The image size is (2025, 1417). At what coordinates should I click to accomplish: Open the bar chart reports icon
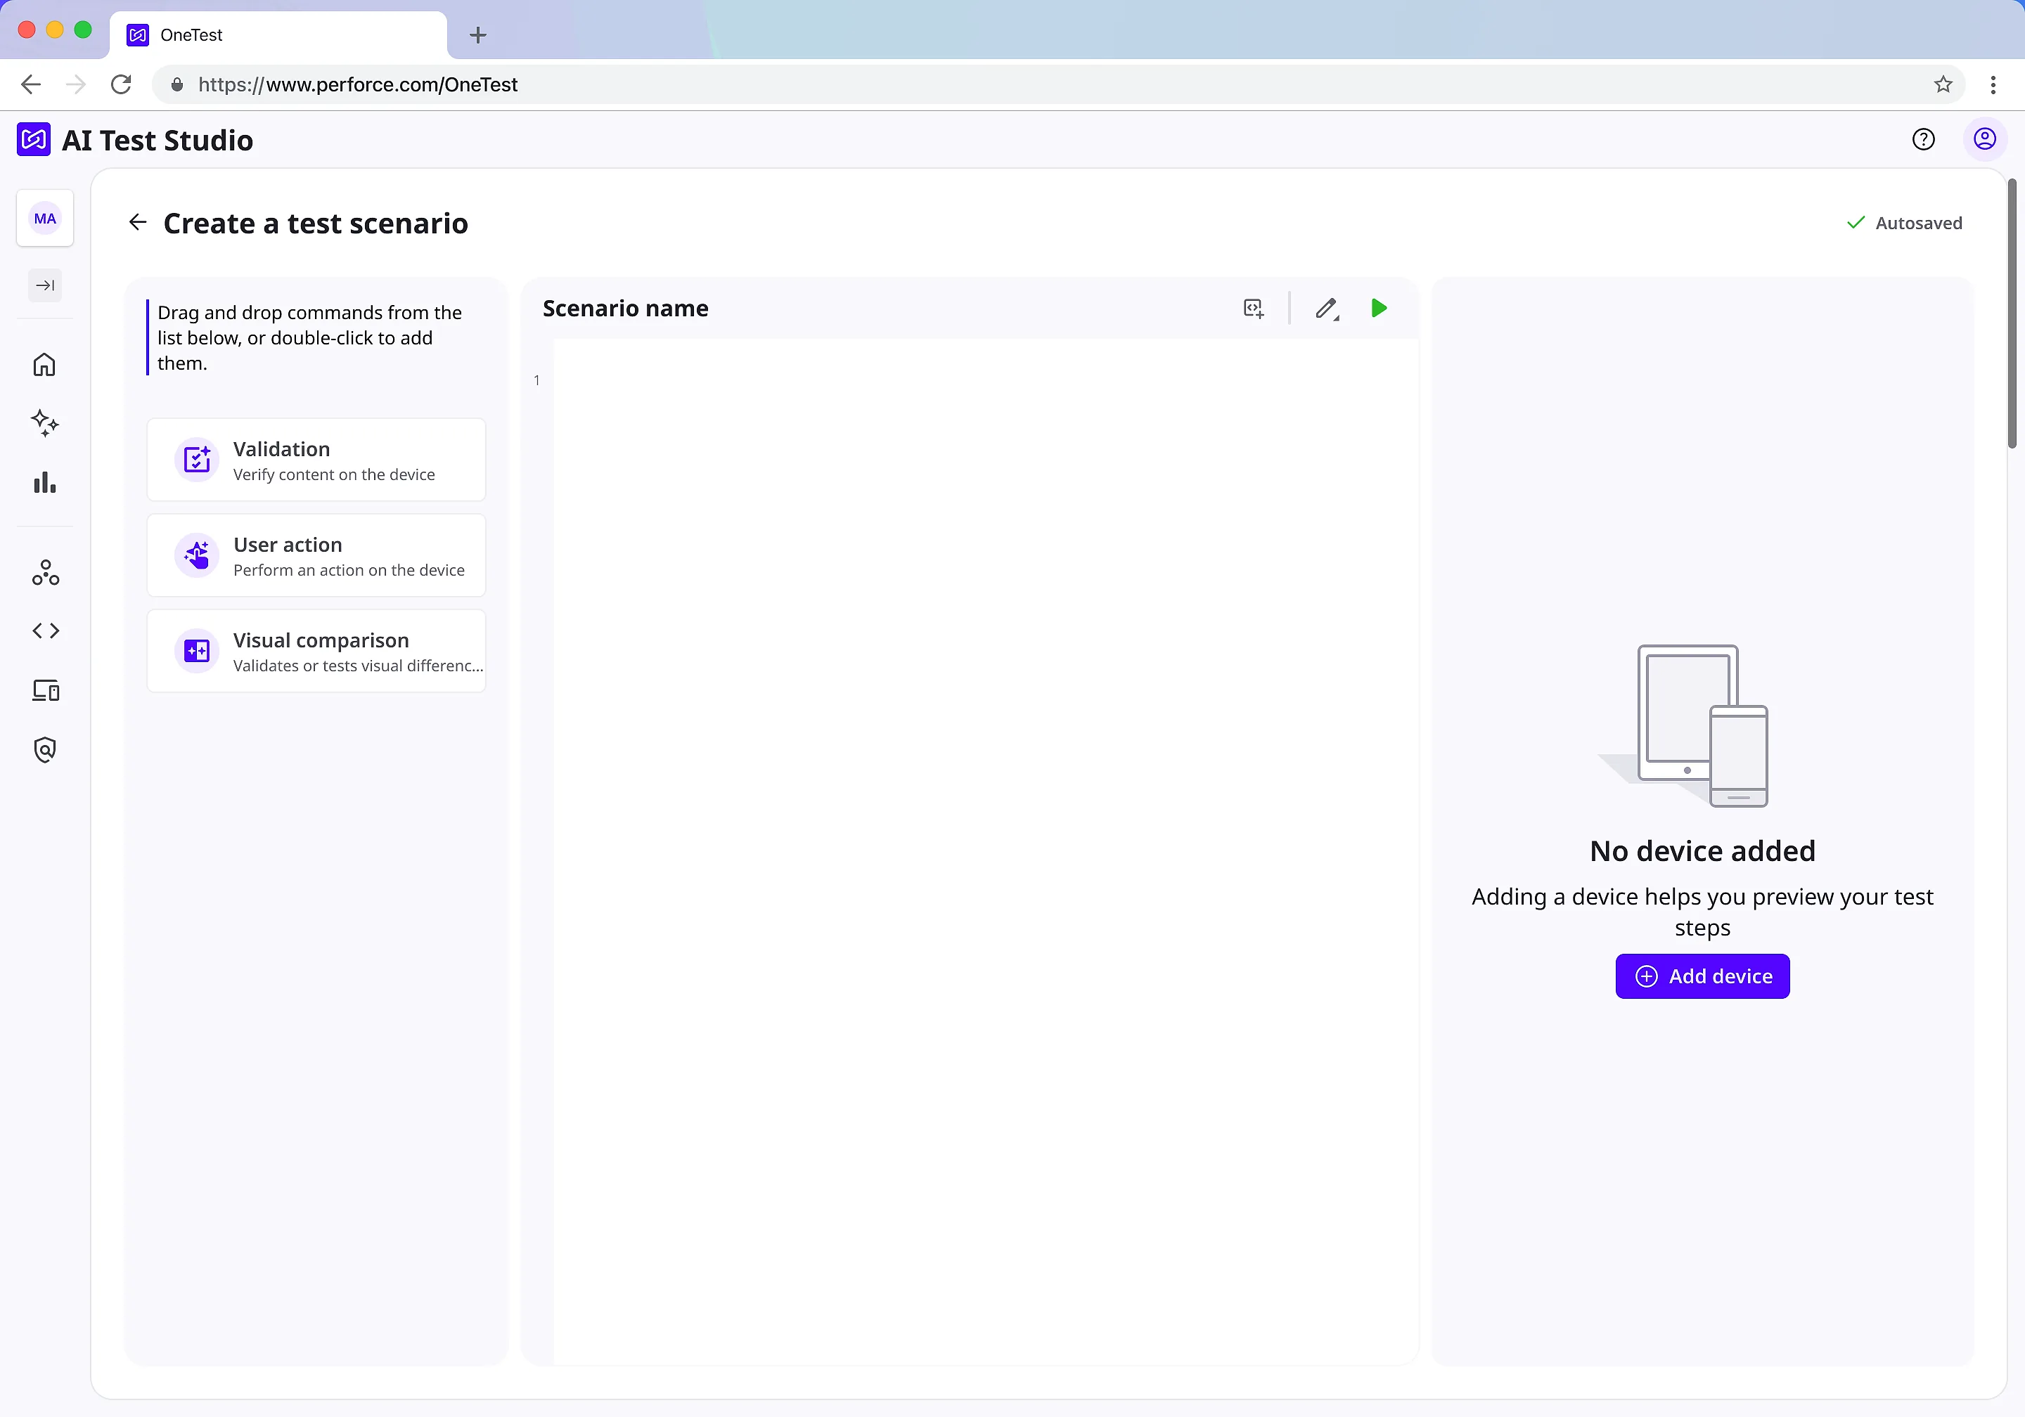pyautogui.click(x=45, y=483)
